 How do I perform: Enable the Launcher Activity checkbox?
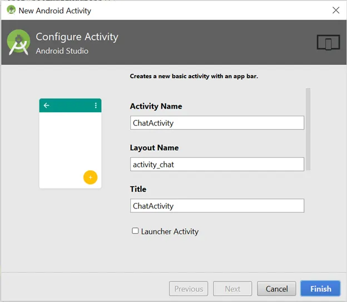tap(135, 231)
